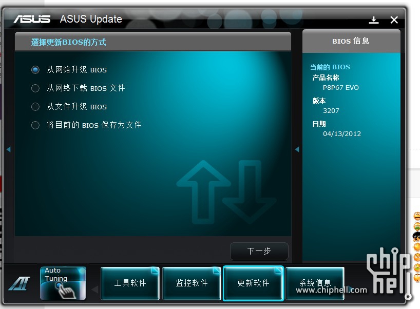Image resolution: width=420 pixels, height=309 pixels.
Task: Collapse the main panel via left edge arrow
Action: (x=9, y=149)
